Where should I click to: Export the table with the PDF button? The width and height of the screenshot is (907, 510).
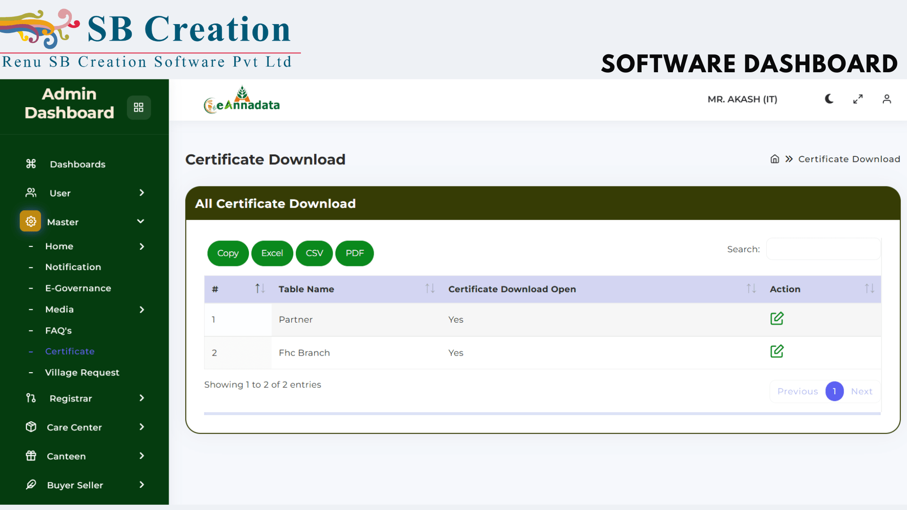pos(355,254)
